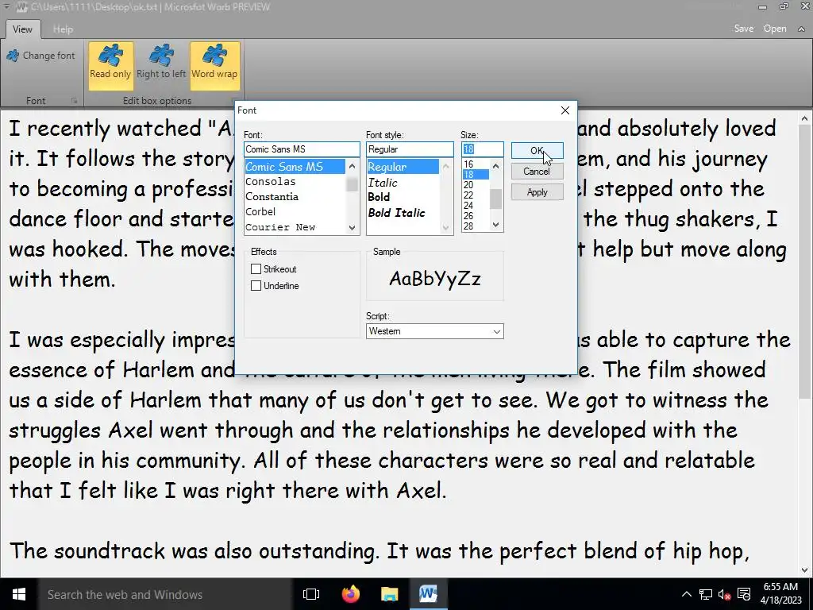Image resolution: width=813 pixels, height=610 pixels.
Task: Click font list scroll down arrow
Action: [353, 227]
